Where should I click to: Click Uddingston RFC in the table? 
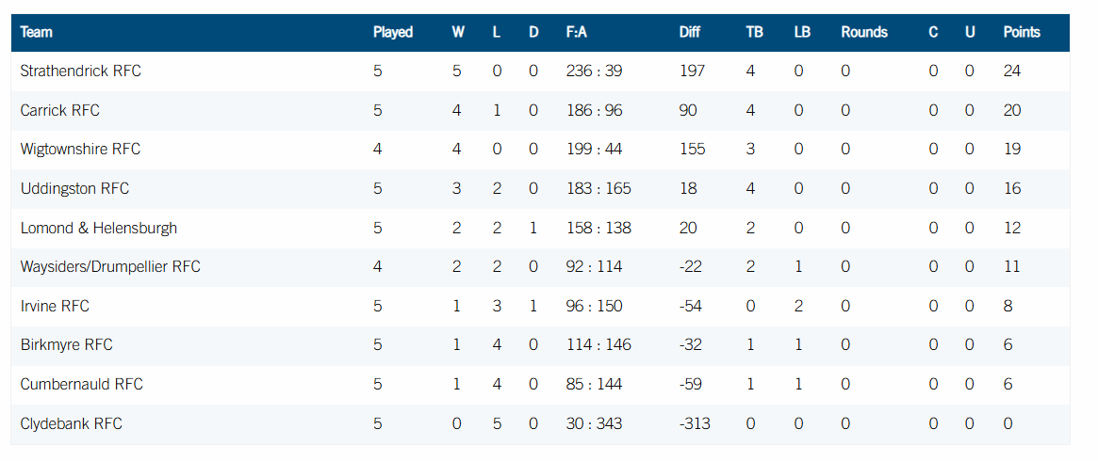click(x=74, y=189)
